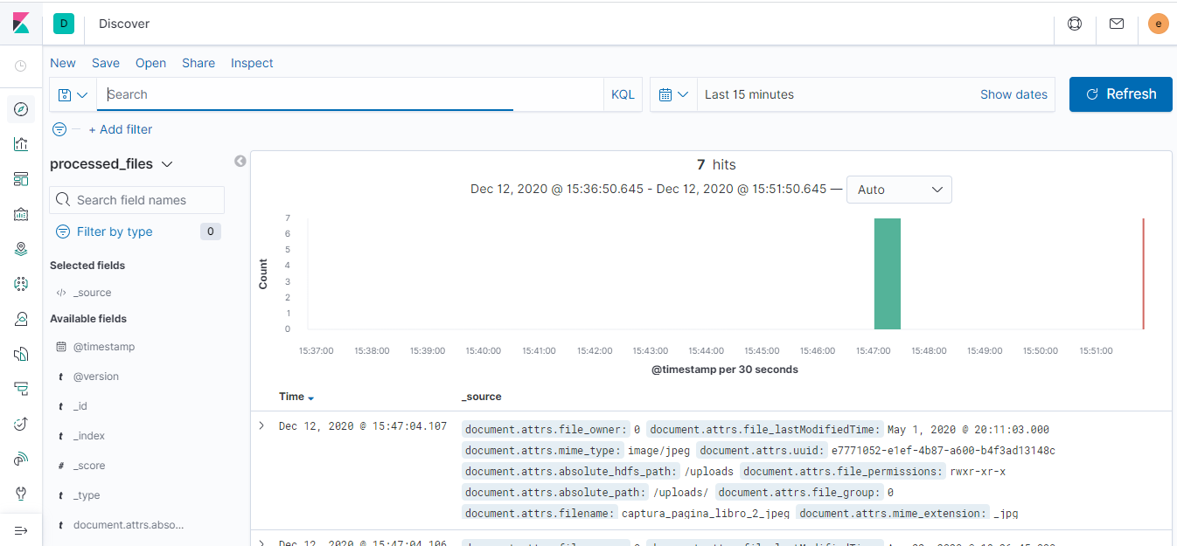Select _index field
The width and height of the screenshot is (1177, 546).
pos(88,436)
